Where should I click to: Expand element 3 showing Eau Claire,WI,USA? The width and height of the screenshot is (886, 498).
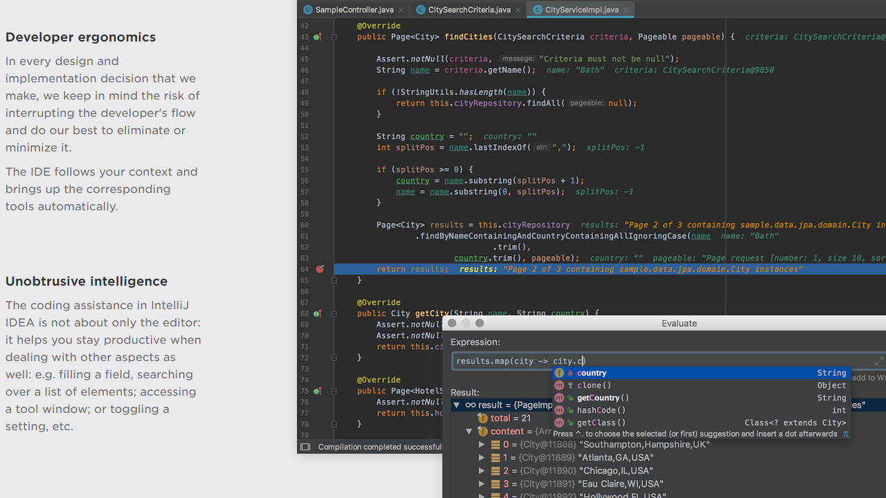(x=482, y=483)
